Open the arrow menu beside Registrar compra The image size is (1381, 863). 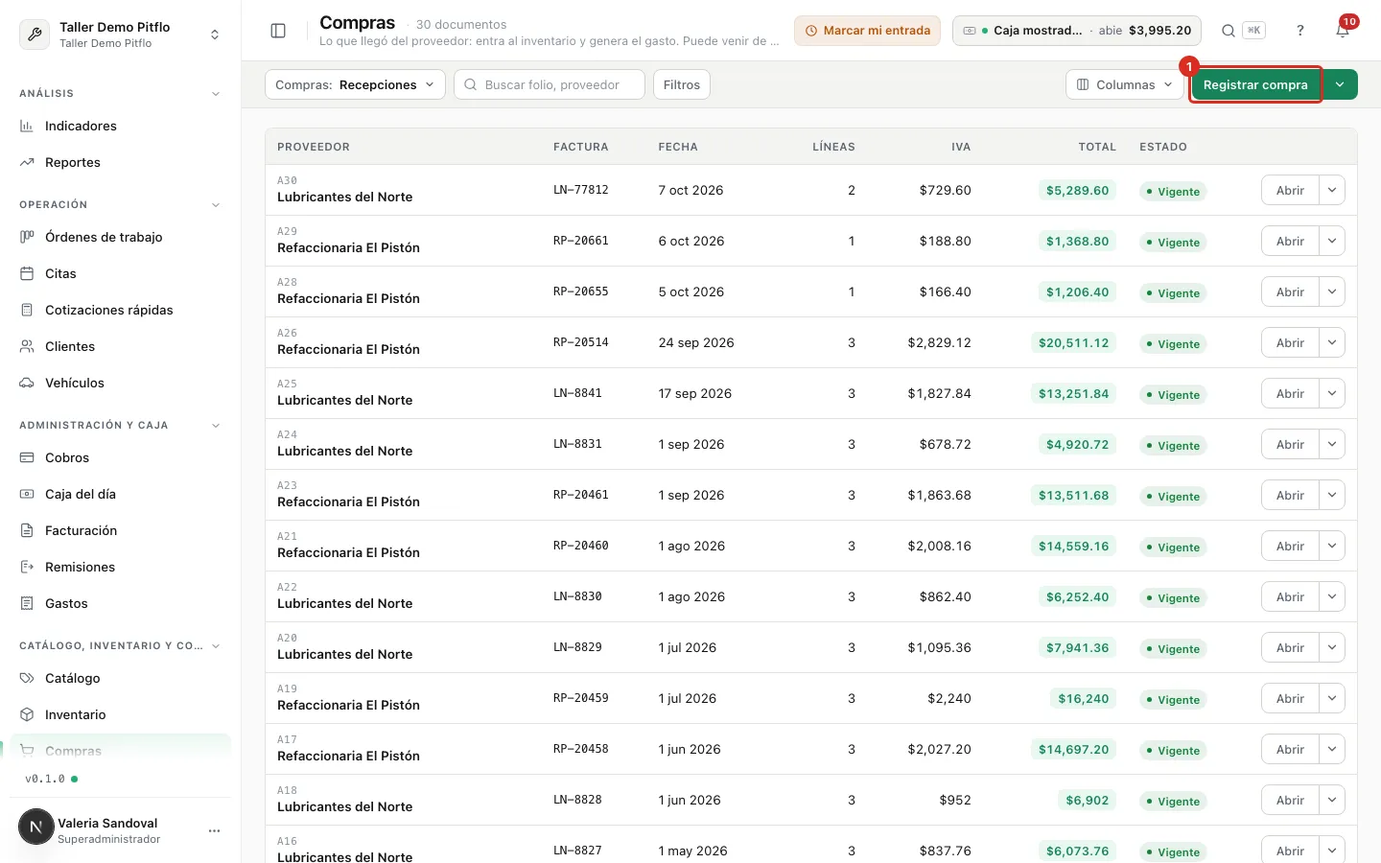1341,84
